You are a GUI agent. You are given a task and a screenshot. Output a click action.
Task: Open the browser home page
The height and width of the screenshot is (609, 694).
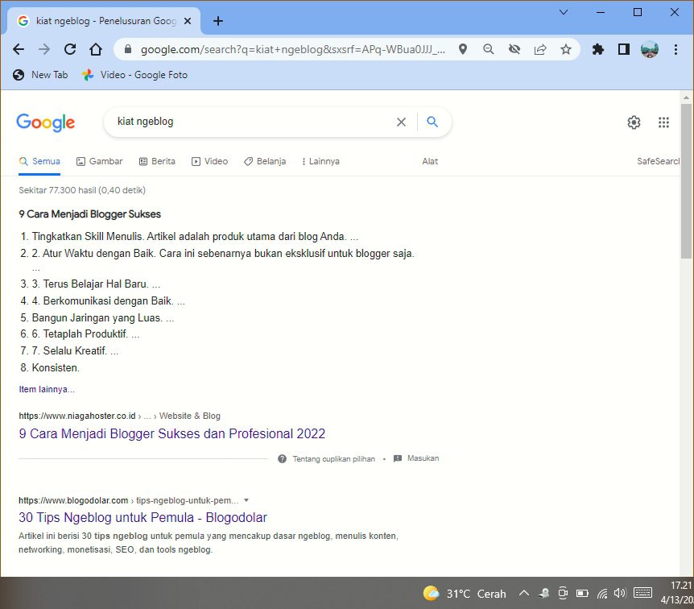(x=96, y=49)
